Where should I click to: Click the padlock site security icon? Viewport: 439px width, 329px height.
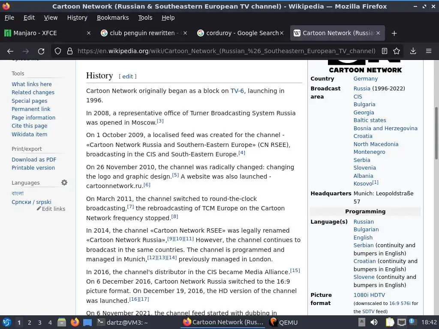point(70,51)
